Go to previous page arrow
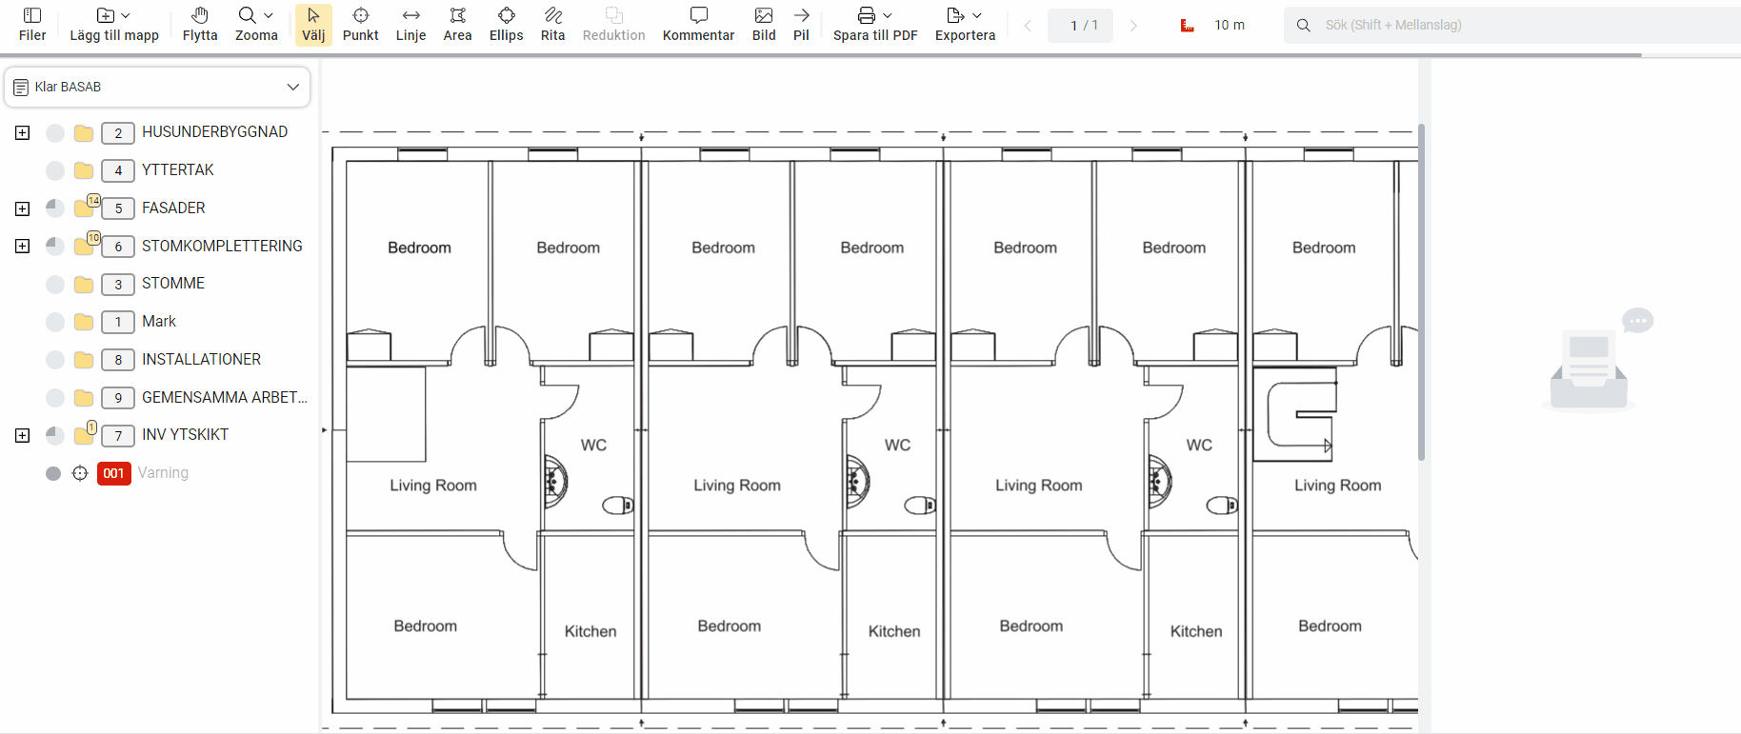The width and height of the screenshot is (1741, 734). tap(1028, 26)
